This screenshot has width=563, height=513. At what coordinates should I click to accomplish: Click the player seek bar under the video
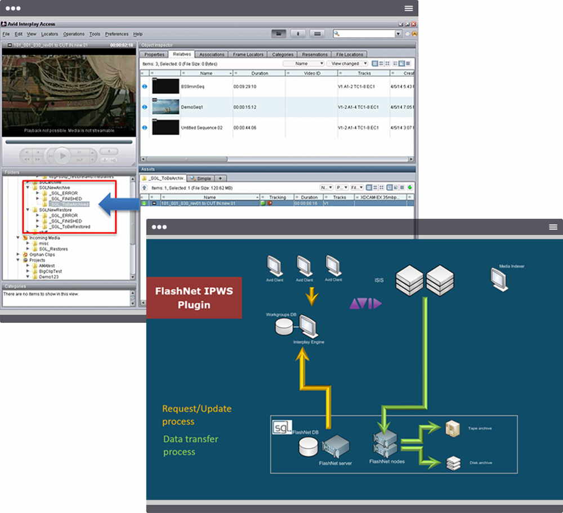(69, 142)
